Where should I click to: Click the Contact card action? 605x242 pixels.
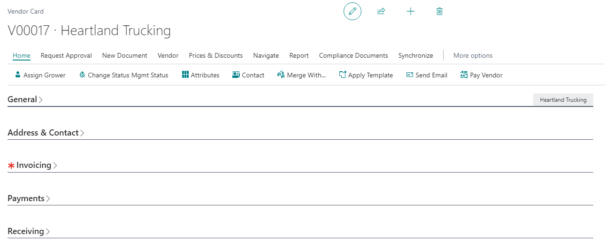[248, 75]
